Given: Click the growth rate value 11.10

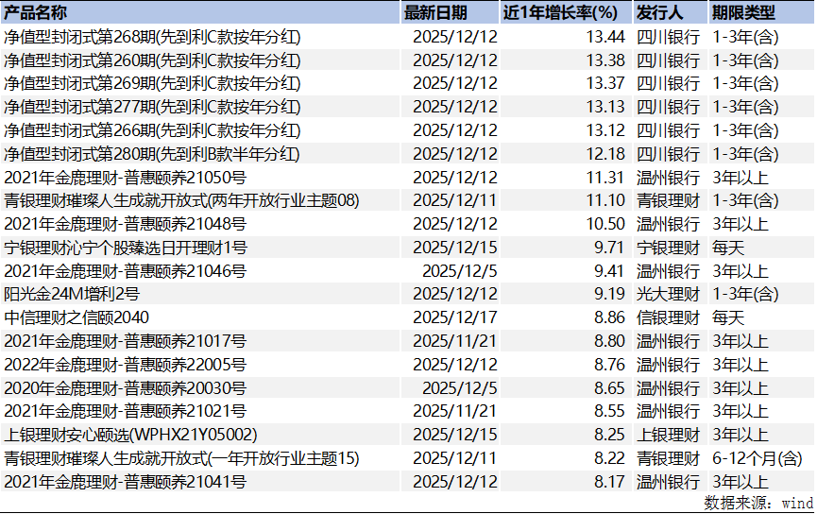Looking at the screenshot, I should coord(605,200).
